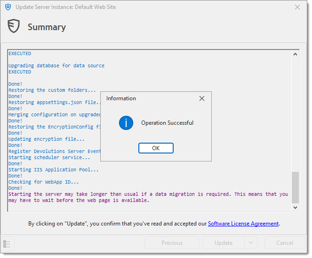Screen dimensions: 312x258
Task: Close the Information dialog with its X
Action: click(202, 98)
